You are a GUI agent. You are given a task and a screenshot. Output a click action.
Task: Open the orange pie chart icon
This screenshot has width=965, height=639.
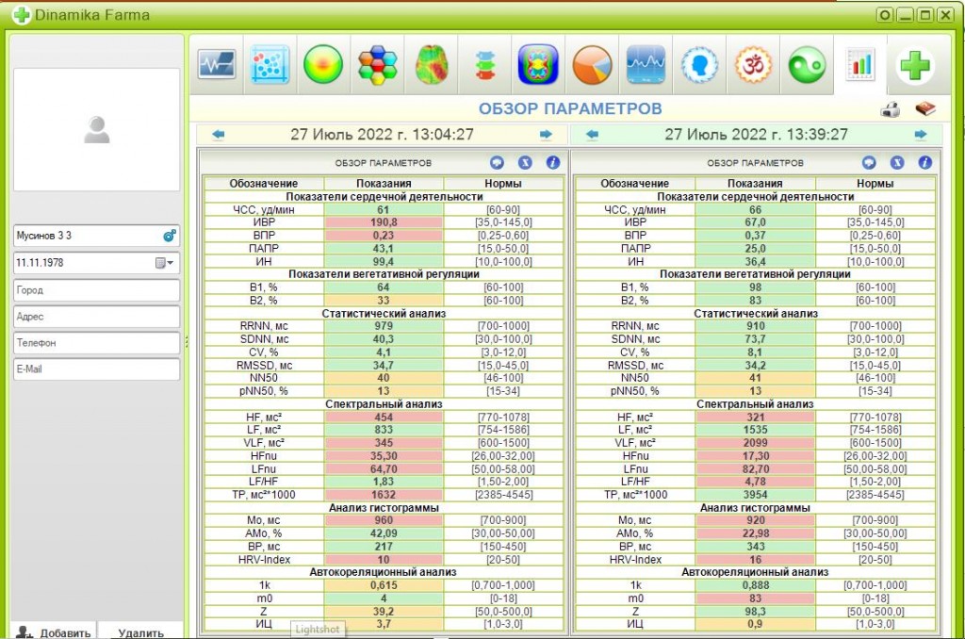592,65
